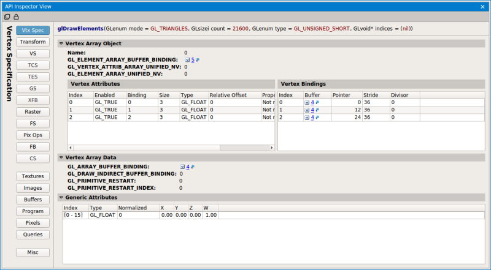Click the Vertex Attributes horizontal scrollbar thumb
491x270 pixels.
tap(147, 148)
